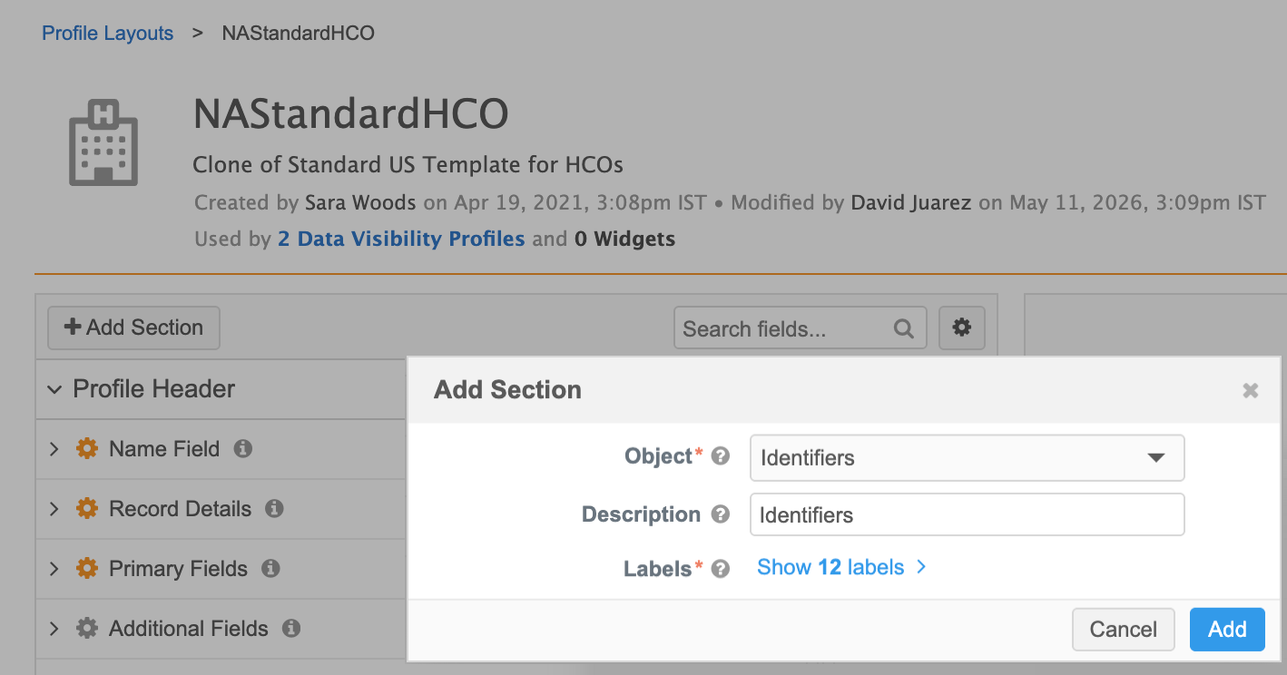The image size is (1287, 675).
Task: Click the info icon beside Record Details
Action: pos(274,509)
